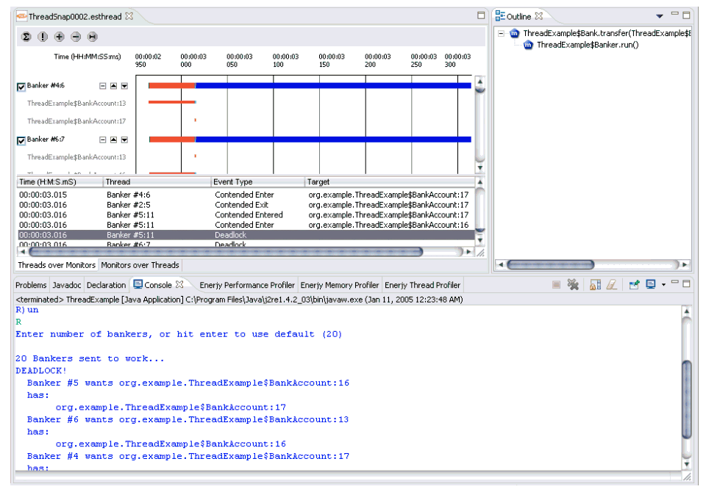Click the exclamation mark toolbar icon

[x=43, y=37]
